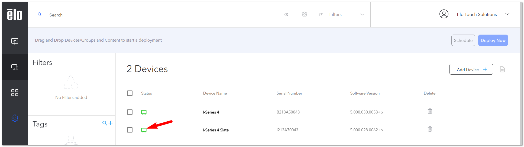Add a new tag with plus icon

[x=111, y=123]
